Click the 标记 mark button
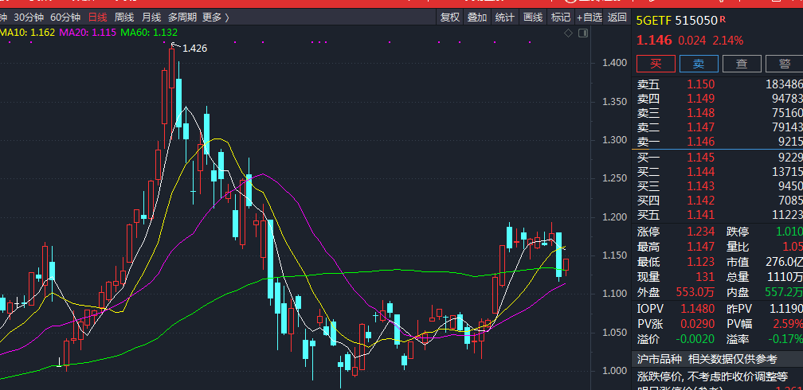Viewport: 803px width, 390px height. pyautogui.click(x=560, y=18)
